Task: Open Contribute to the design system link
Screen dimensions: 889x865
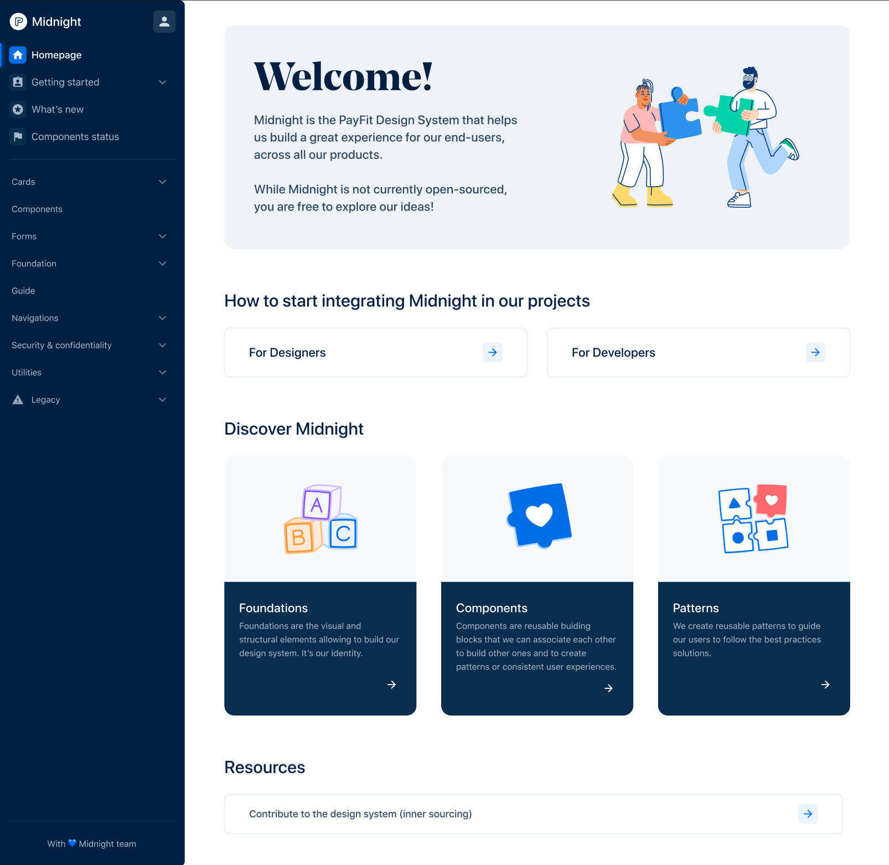Action: [x=534, y=813]
